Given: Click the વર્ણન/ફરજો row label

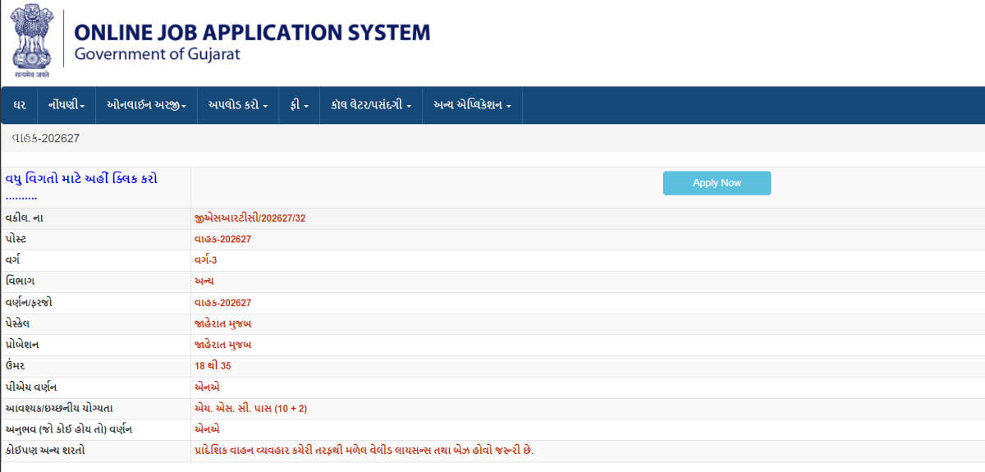Looking at the screenshot, I should (29, 303).
